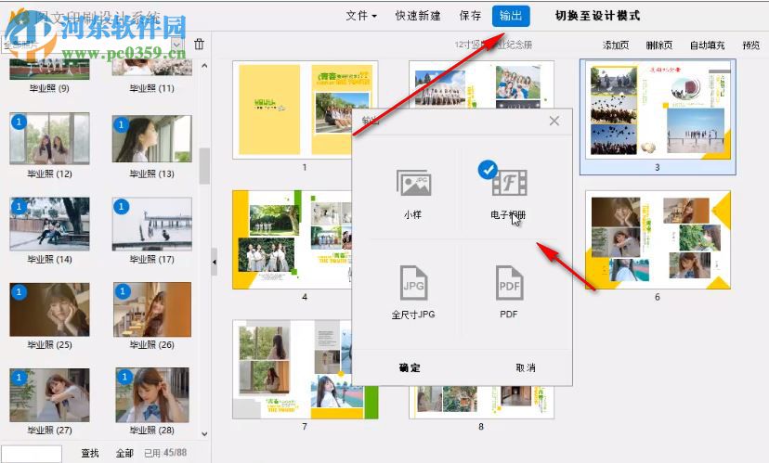
Task: Click the search input field at bottom left
Action: tap(32, 453)
